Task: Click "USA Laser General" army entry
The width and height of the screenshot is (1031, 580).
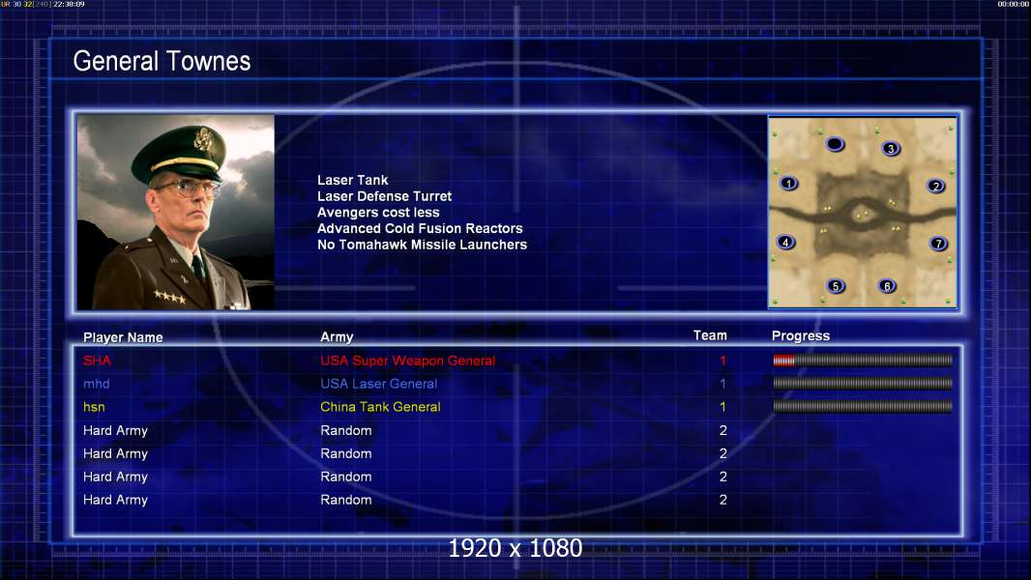Action: coord(378,384)
